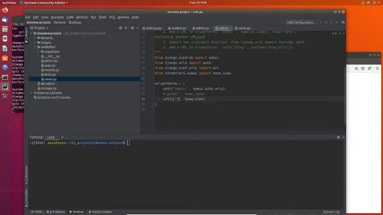Image resolution: width=383 pixels, height=215 pixels.
Task: Open the Edit menu
Action: tap(36, 17)
